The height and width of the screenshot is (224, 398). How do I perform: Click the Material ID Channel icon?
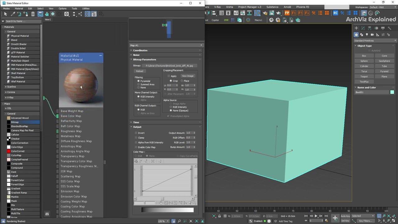[x=67, y=14]
